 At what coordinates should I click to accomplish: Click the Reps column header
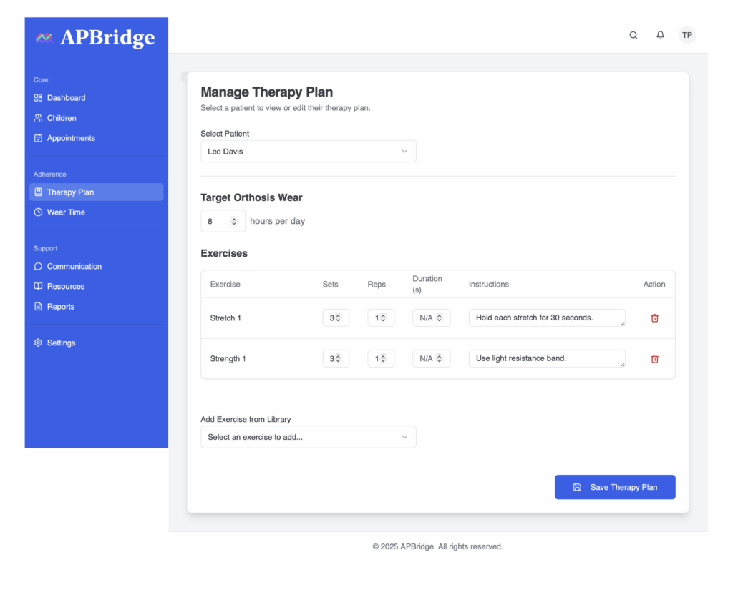pos(377,284)
